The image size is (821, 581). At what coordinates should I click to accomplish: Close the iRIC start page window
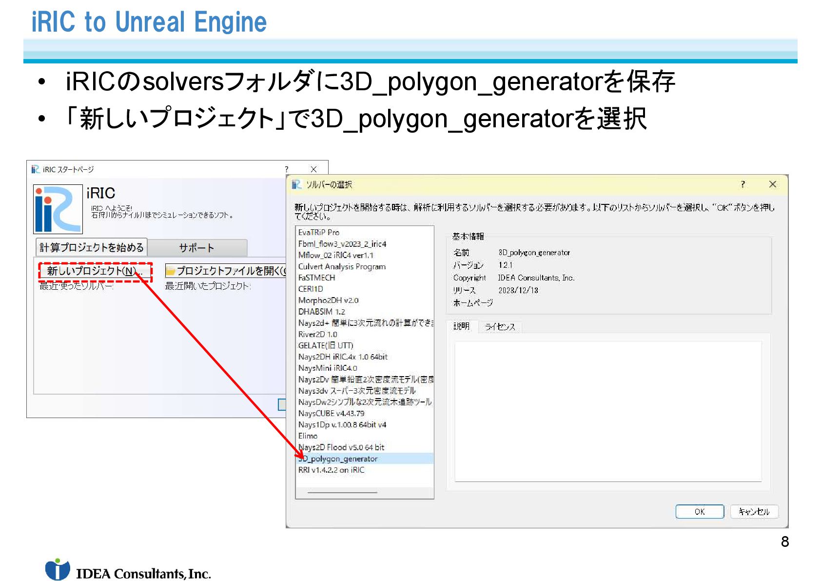pos(313,169)
